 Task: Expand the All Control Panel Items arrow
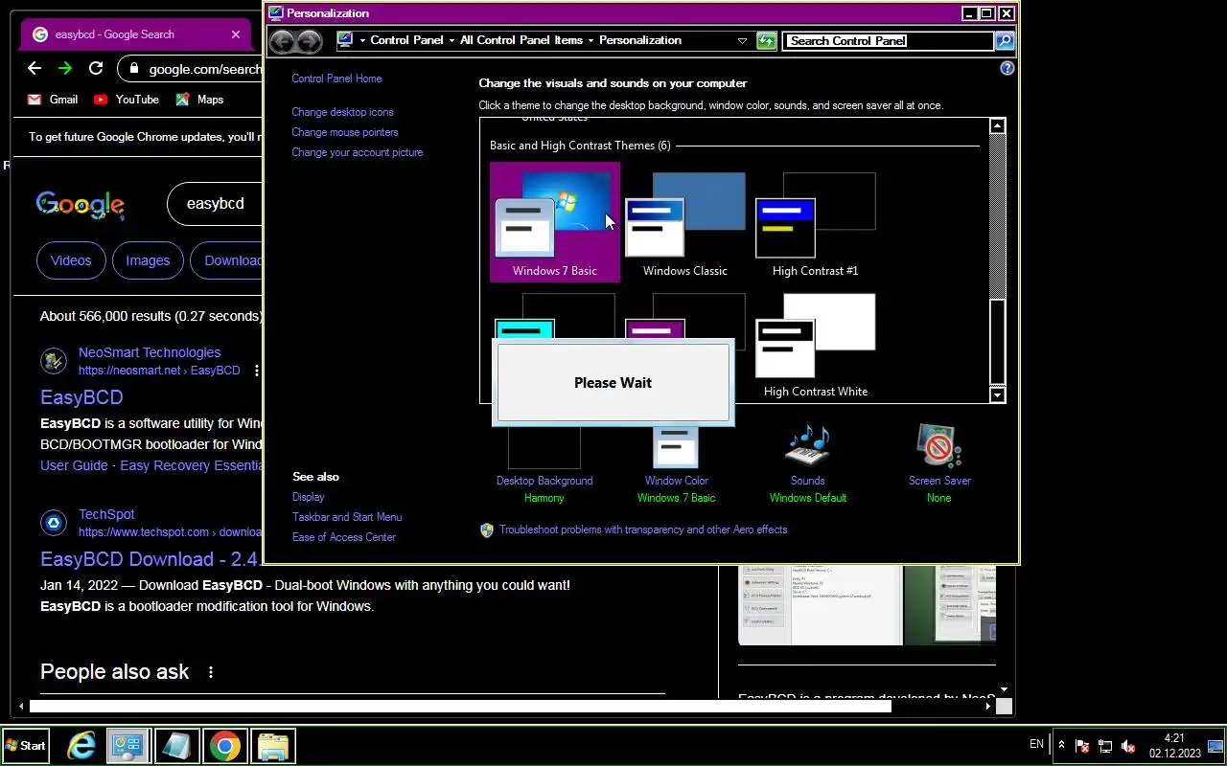tap(590, 40)
